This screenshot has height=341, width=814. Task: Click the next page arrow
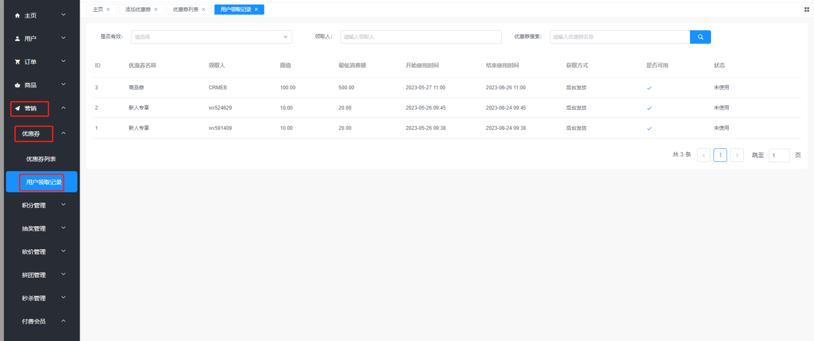click(x=737, y=155)
